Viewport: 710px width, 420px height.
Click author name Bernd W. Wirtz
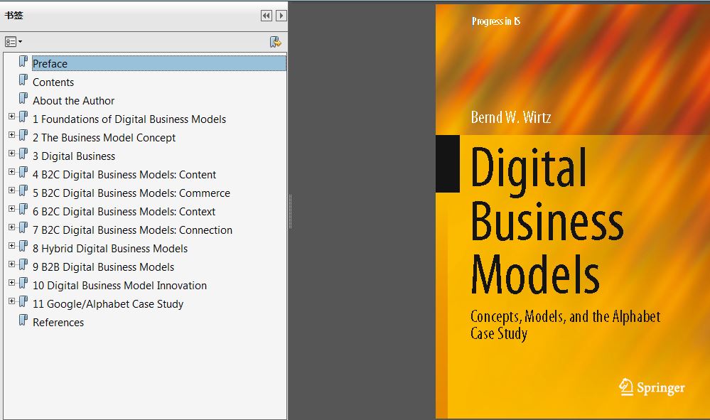click(x=511, y=118)
